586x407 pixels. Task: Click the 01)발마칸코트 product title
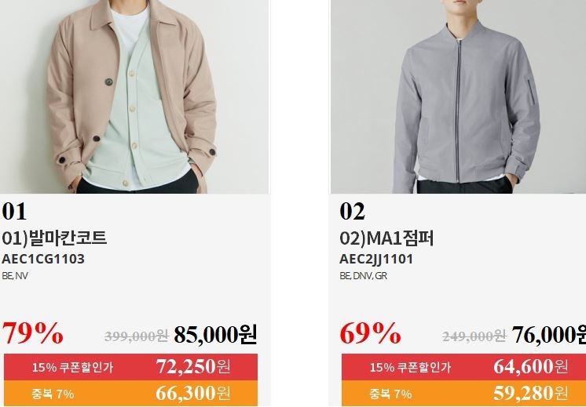point(54,238)
